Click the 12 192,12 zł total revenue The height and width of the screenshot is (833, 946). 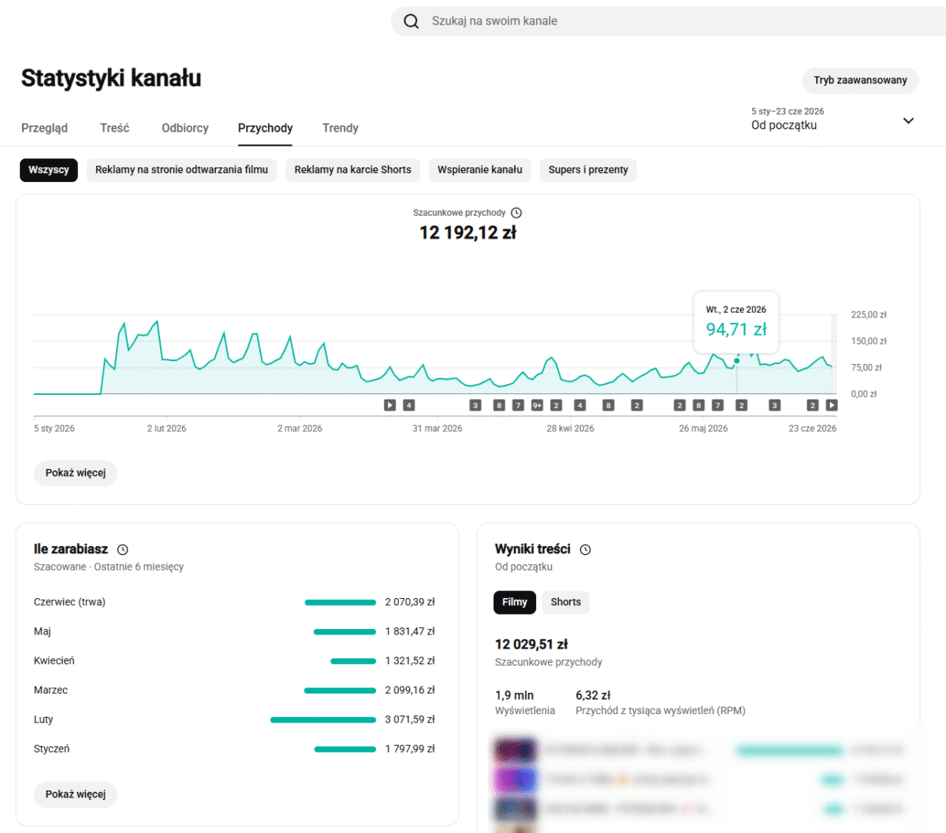pyautogui.click(x=467, y=232)
